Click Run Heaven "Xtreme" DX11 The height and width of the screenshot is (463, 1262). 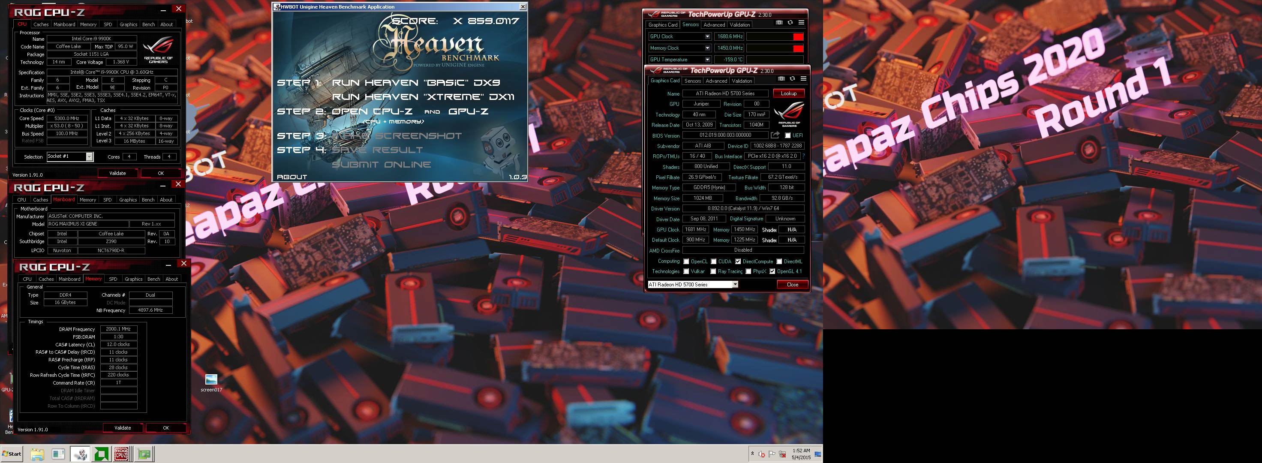[423, 97]
